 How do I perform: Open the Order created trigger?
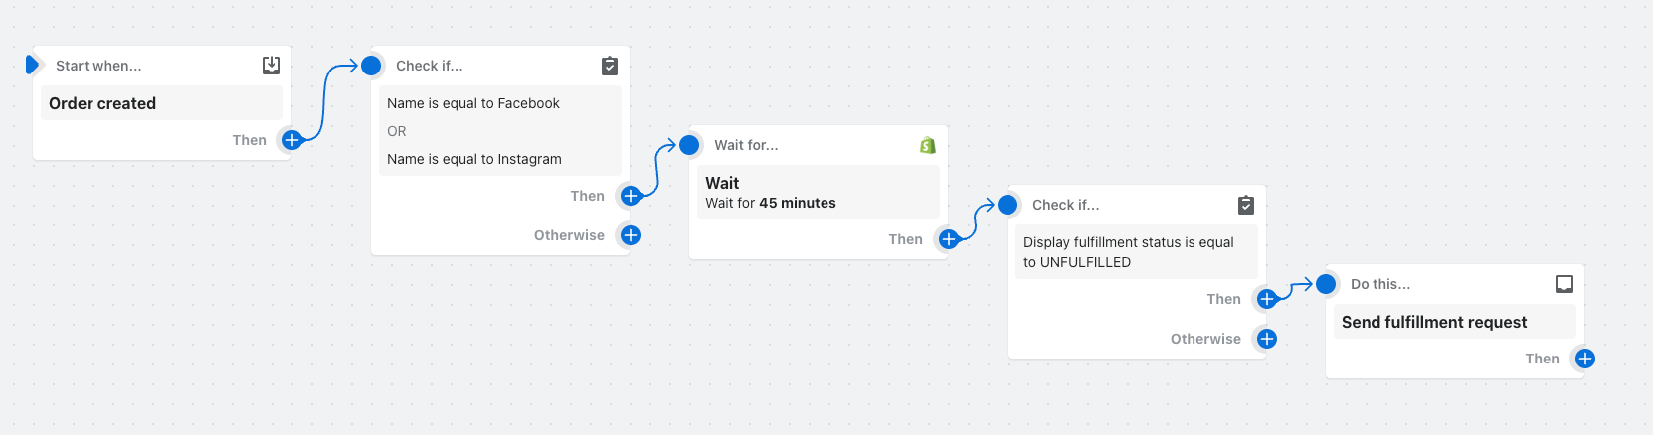[162, 103]
